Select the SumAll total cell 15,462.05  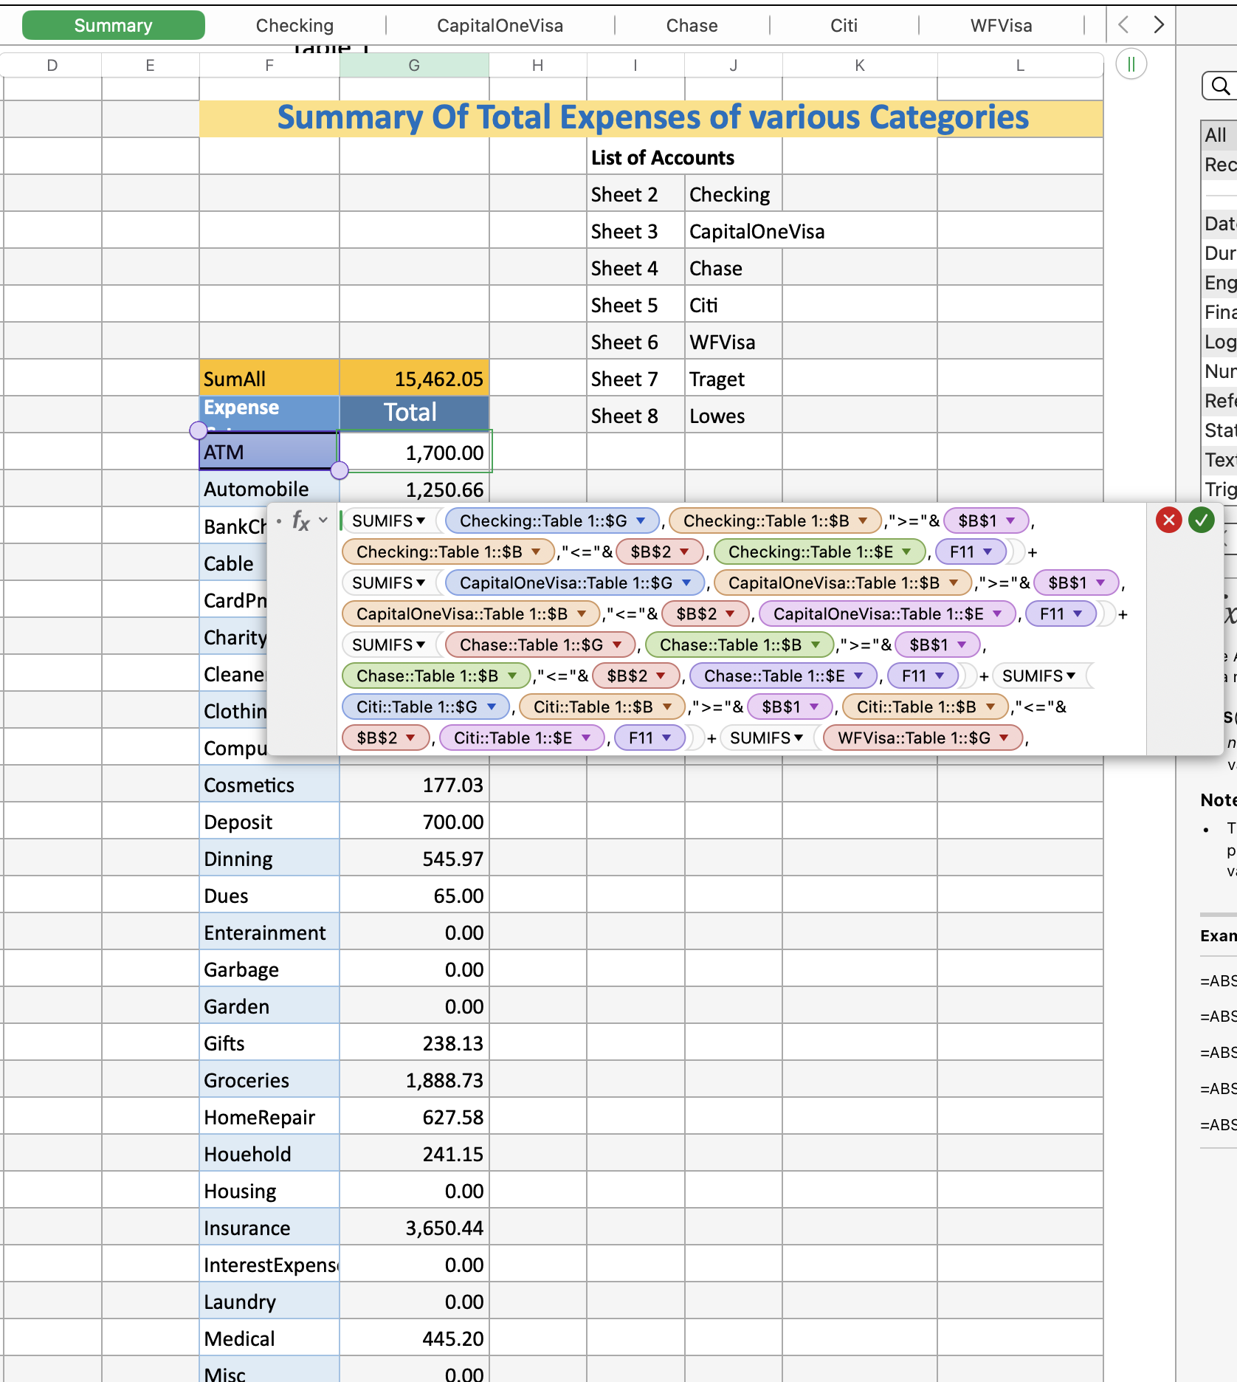click(x=414, y=378)
